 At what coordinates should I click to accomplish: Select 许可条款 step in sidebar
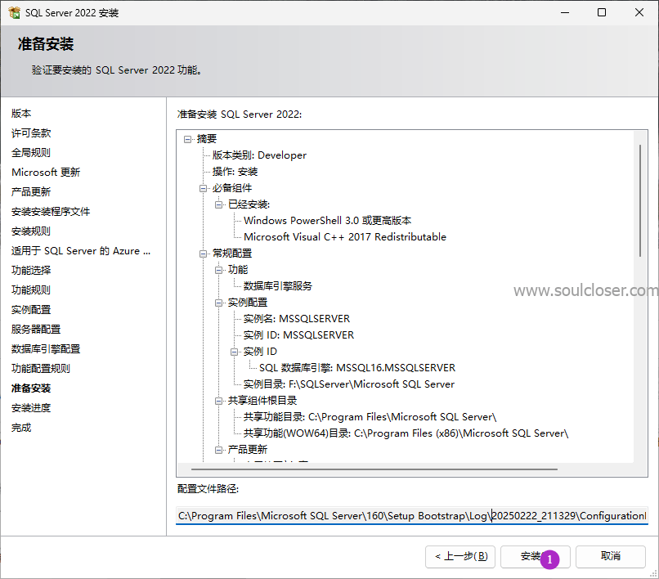pyautogui.click(x=31, y=133)
